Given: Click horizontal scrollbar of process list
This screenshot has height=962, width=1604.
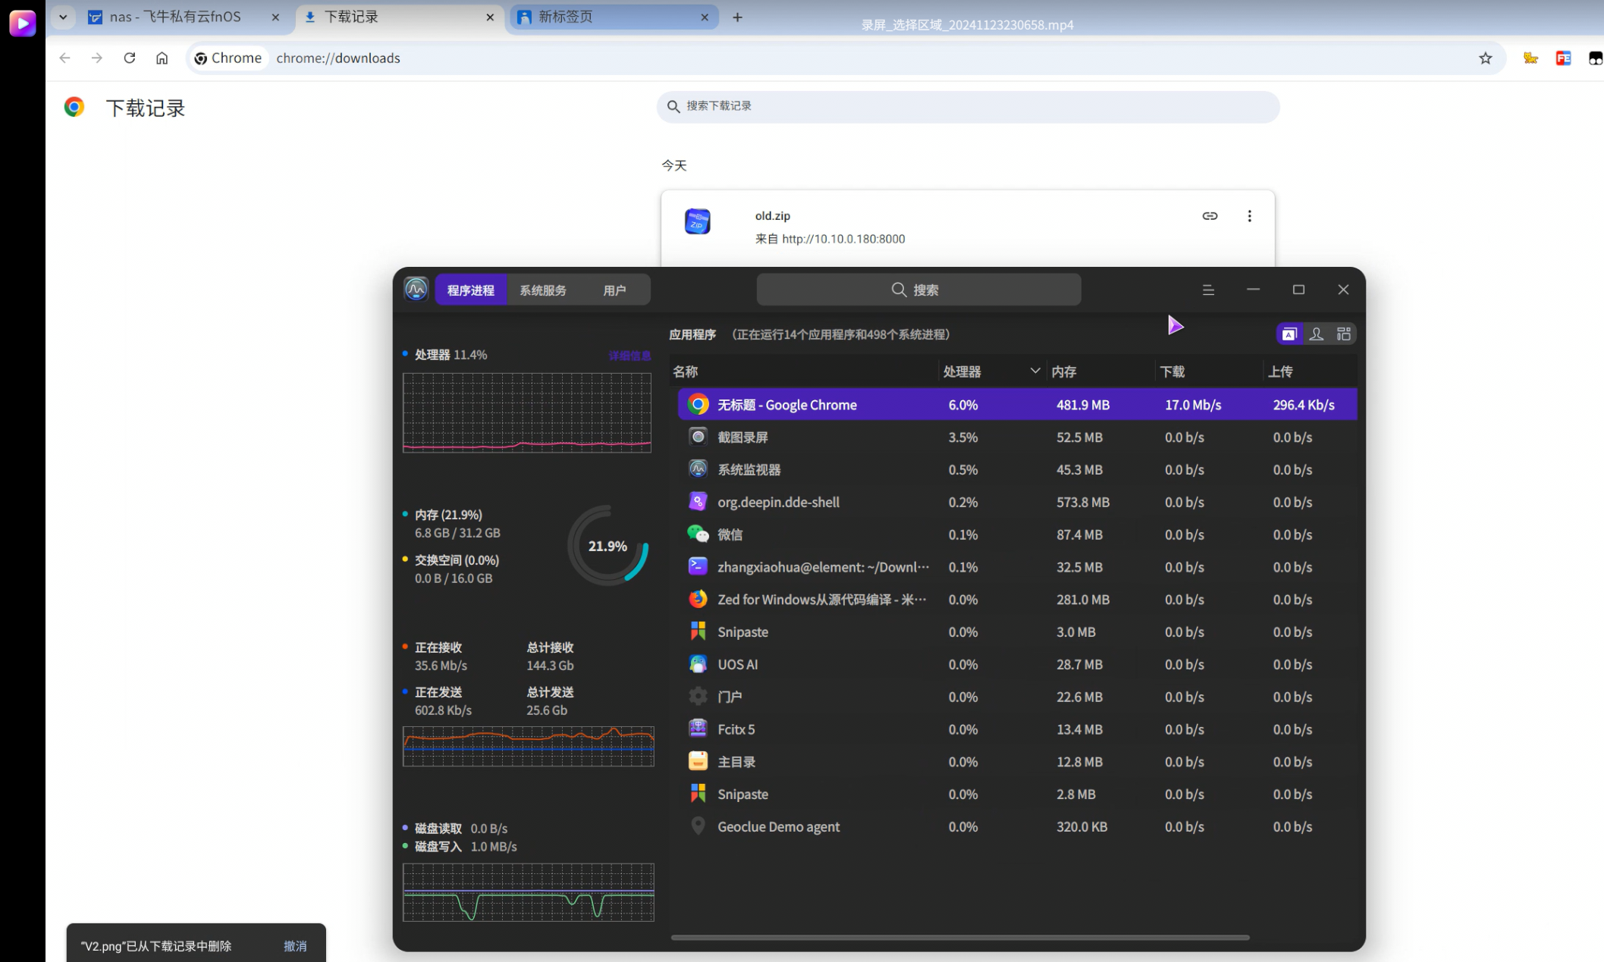Looking at the screenshot, I should click(960, 938).
